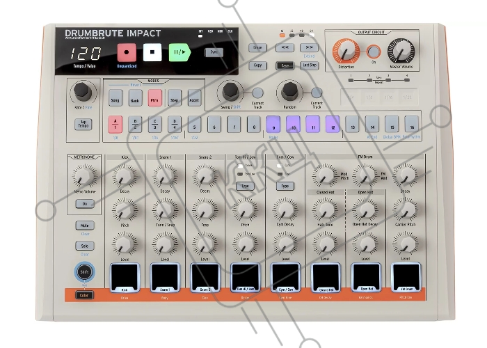Toggle lit purple step button 12
The width and height of the screenshot is (487, 348).
point(333,125)
